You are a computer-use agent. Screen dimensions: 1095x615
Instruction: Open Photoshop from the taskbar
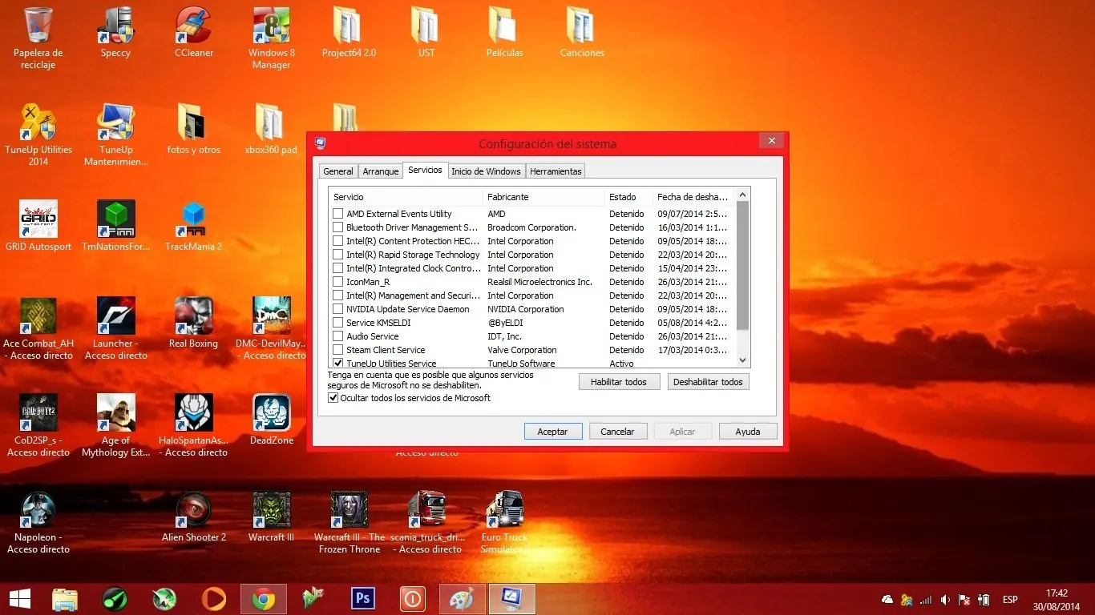(363, 599)
